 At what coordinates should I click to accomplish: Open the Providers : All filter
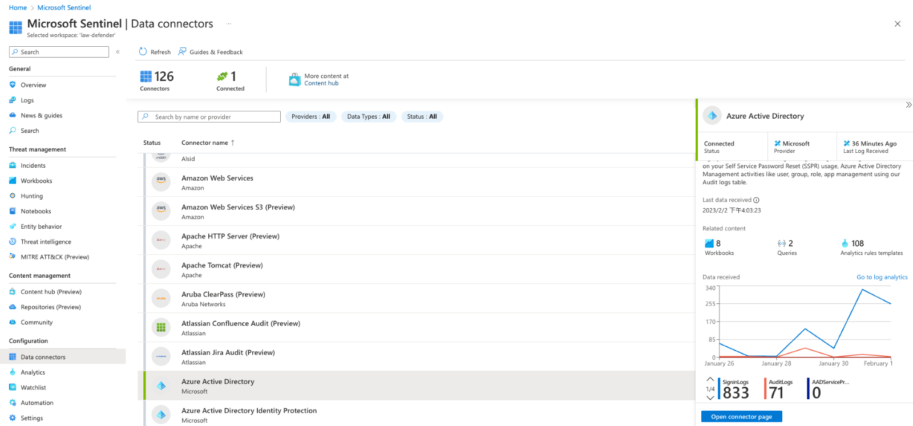(x=310, y=116)
